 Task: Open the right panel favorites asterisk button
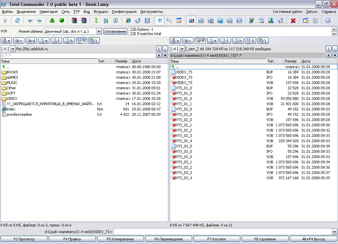coord(328,56)
